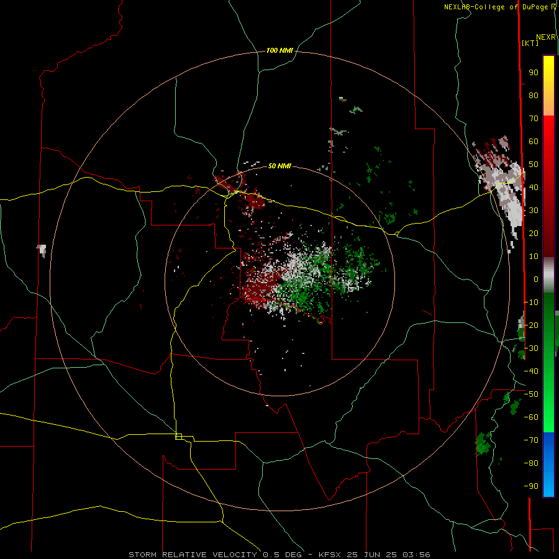
Task: Click the small gray echo at far west
Action: coord(42,250)
